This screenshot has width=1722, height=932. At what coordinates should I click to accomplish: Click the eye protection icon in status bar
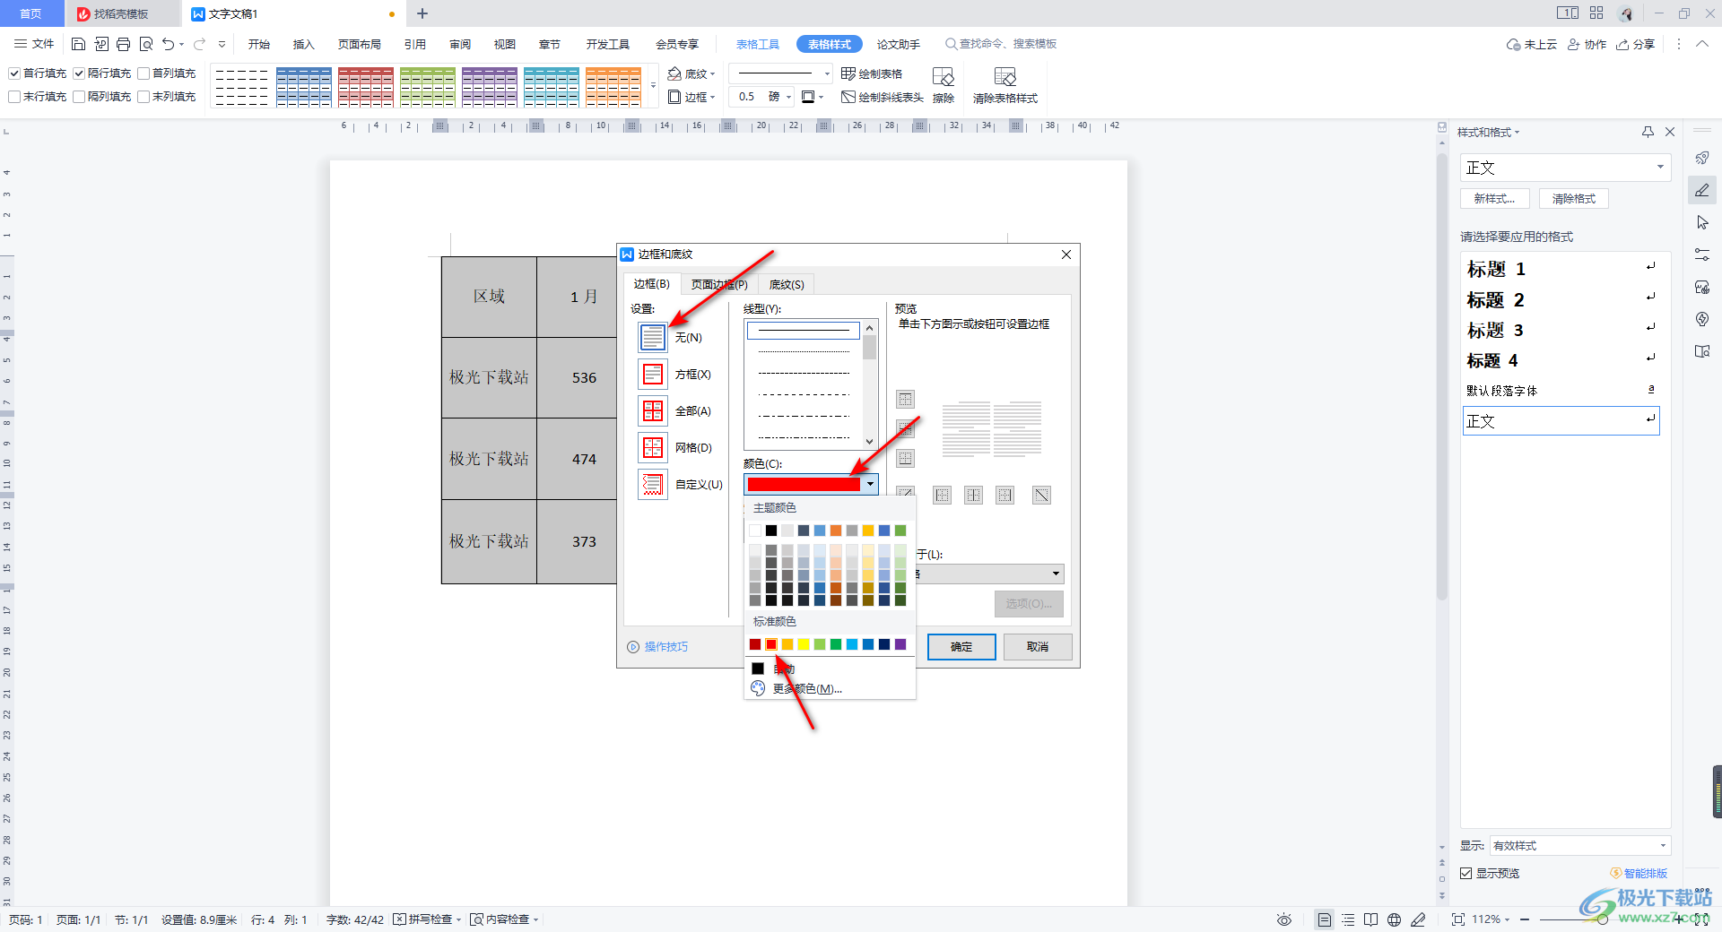(x=1284, y=919)
